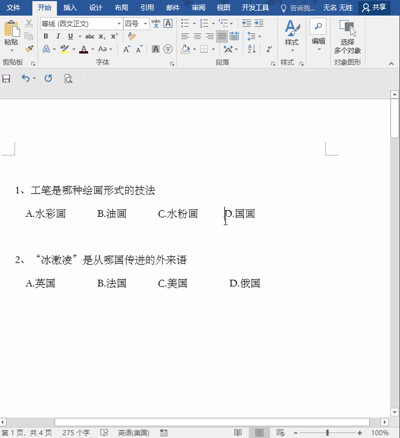Screen dimensions: 400x438
Task: Open the 样式 Styles gallery button
Action: click(292, 36)
